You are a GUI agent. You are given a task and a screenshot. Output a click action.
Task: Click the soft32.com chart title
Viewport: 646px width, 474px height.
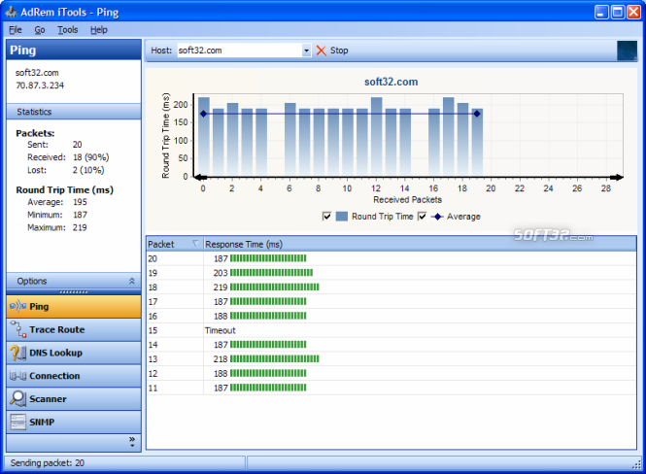click(x=391, y=82)
